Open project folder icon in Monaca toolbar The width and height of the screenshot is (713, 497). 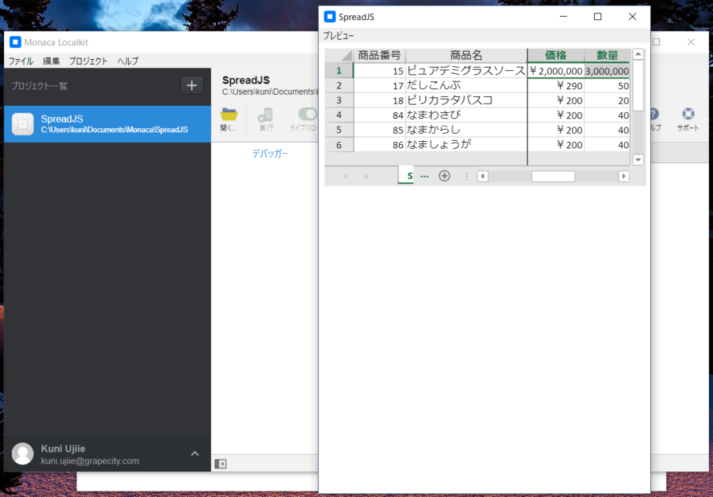[x=228, y=114]
